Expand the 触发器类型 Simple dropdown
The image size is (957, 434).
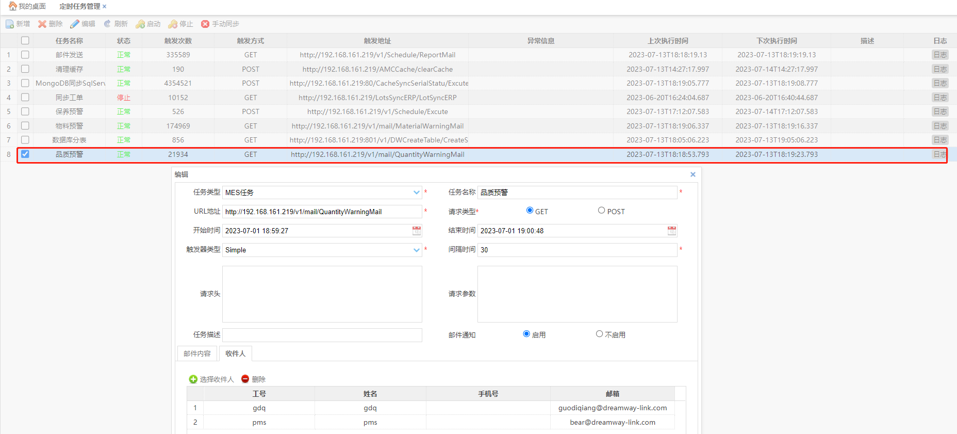point(416,250)
